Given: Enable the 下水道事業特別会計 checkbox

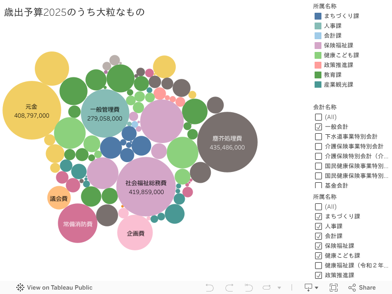Looking at the screenshot, I should [318, 137].
